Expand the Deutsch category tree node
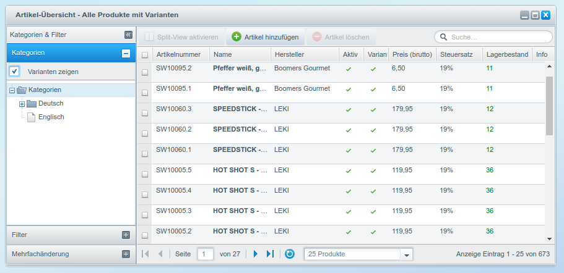This screenshot has height=273, width=564. point(22,104)
